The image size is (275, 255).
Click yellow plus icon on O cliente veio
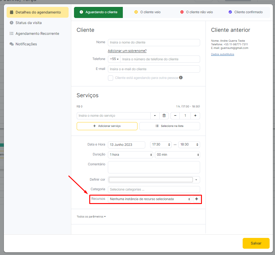coord(136,12)
